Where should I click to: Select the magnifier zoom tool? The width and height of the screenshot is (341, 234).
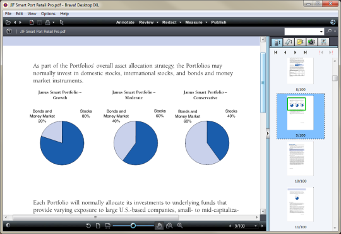click(x=180, y=226)
